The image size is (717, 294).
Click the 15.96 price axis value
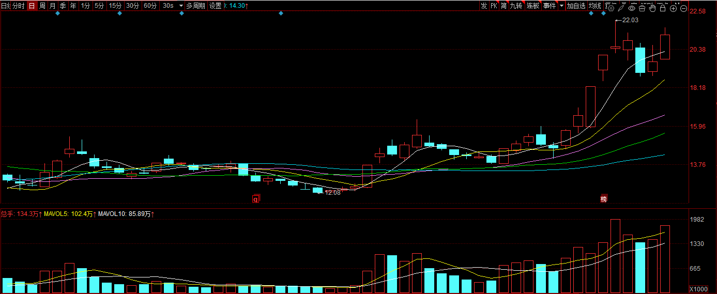tap(698, 127)
